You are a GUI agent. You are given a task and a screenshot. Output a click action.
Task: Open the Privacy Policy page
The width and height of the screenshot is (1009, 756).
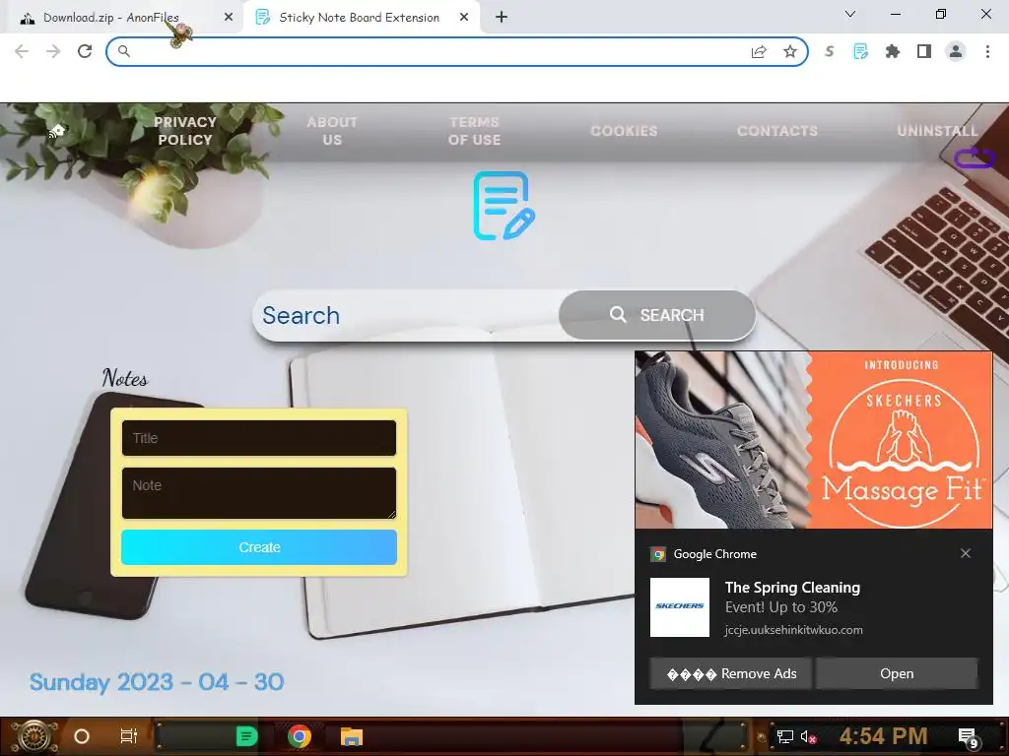point(185,131)
